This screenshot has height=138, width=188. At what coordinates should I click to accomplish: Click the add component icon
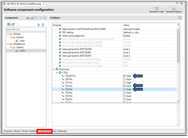[x=39, y=25]
